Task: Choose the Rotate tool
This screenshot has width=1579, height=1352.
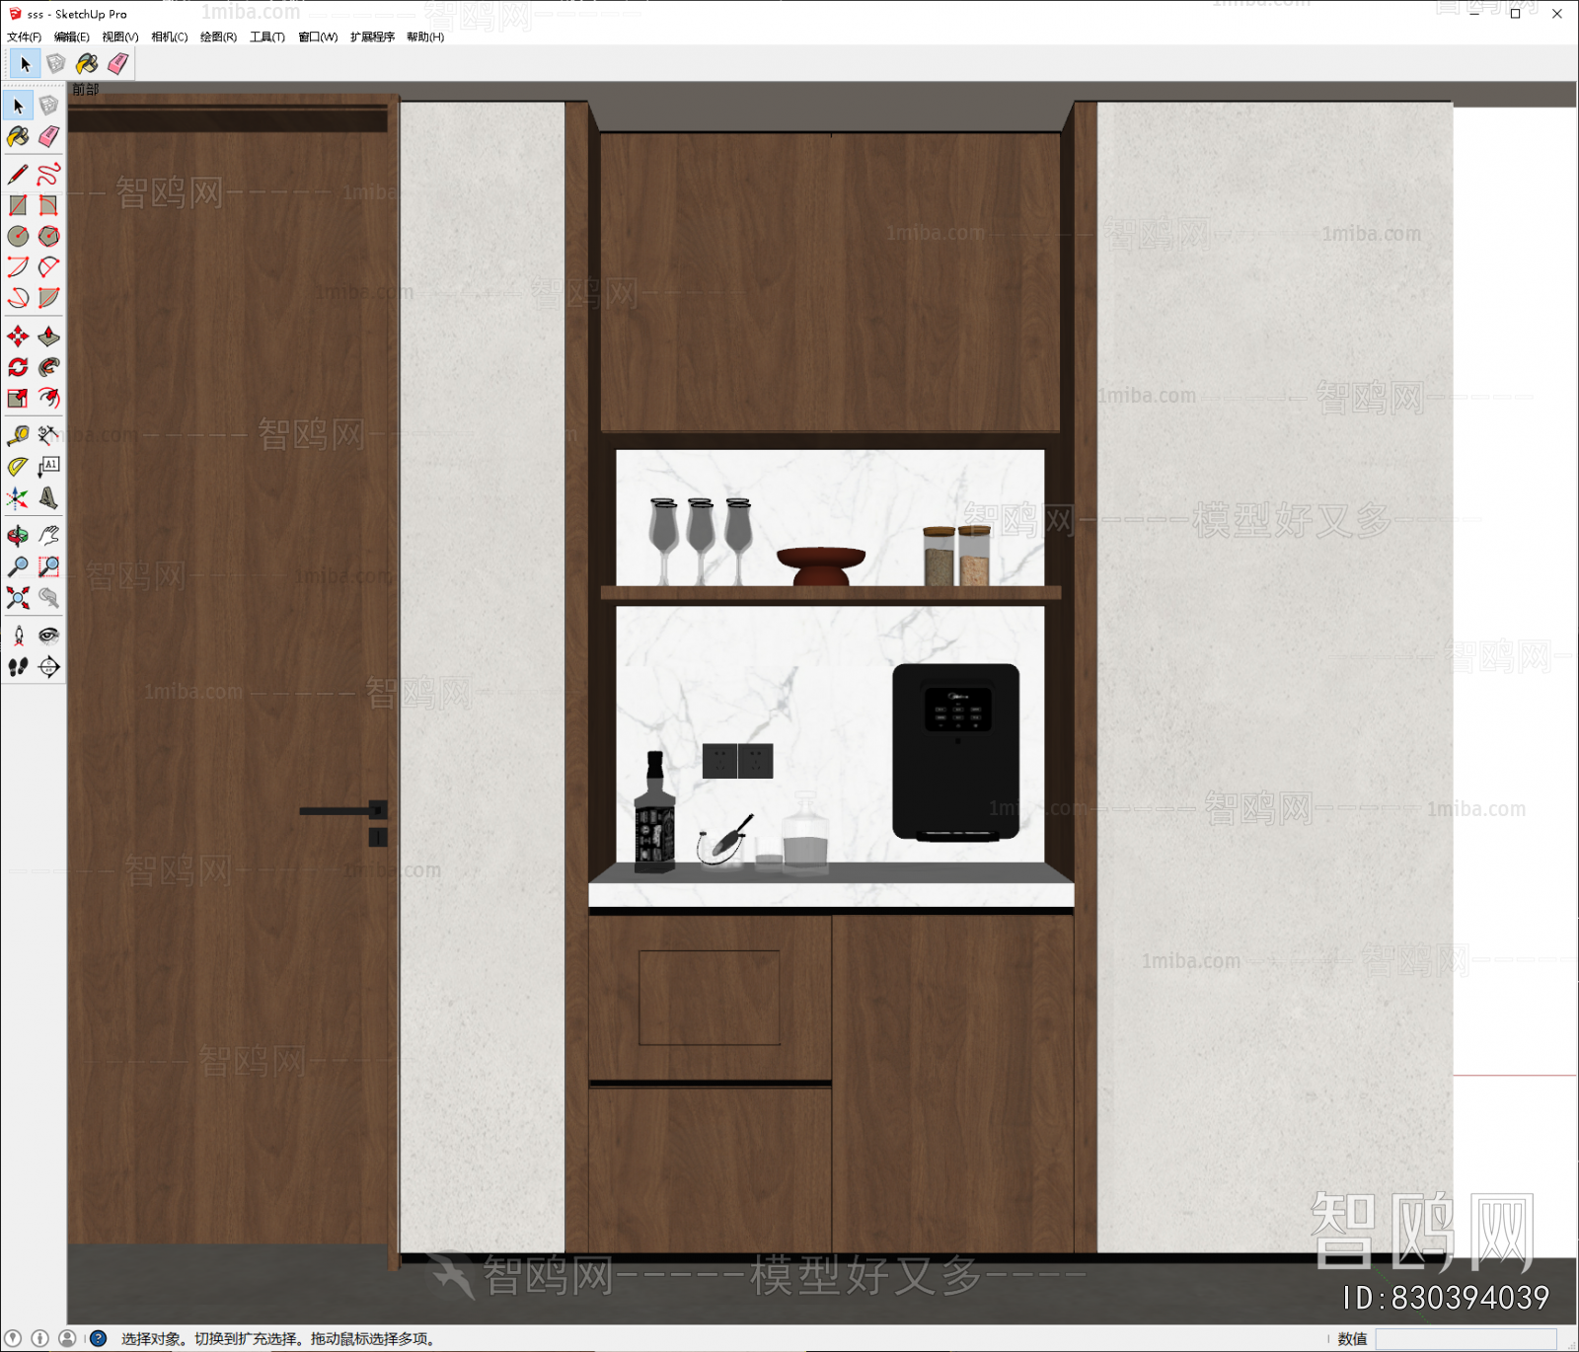Action: tap(17, 367)
